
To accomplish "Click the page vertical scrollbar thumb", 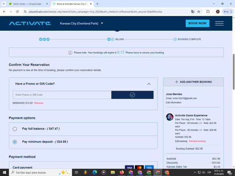I will [x=234, y=72].
